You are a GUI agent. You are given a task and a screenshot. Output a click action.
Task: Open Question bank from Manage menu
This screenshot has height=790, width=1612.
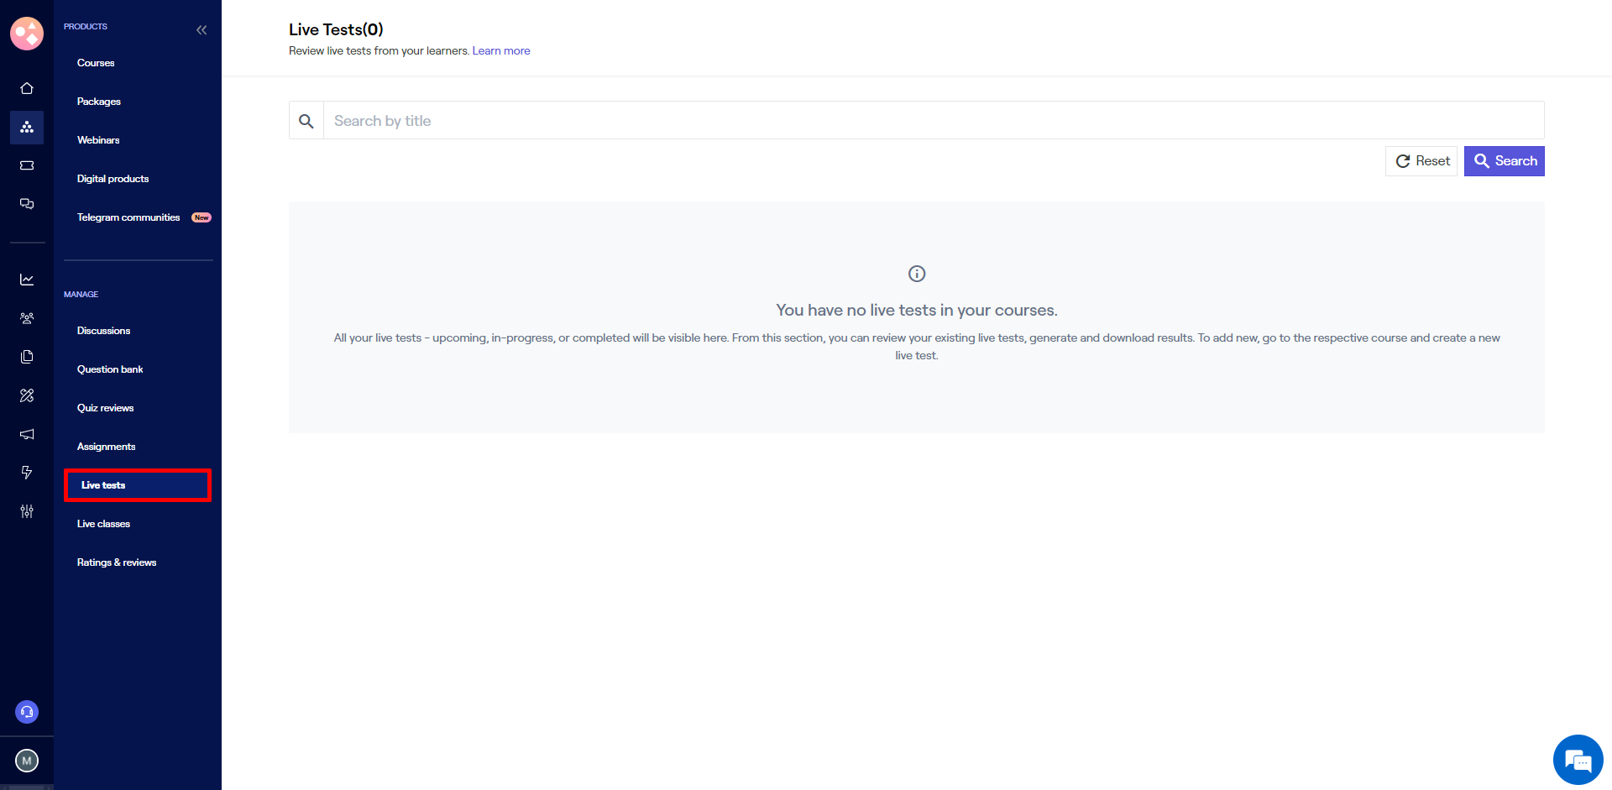click(x=110, y=369)
